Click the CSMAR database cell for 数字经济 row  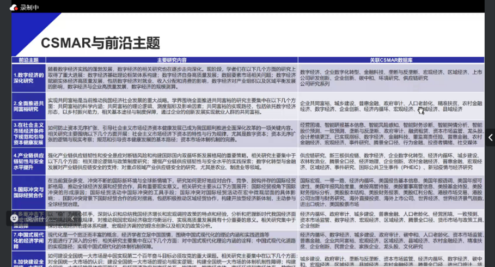point(390,77)
